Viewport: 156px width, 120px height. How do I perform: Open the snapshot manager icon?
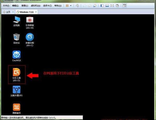tap(95, 6)
